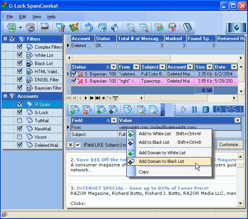Viewport: 248px width, 219px height.
Task: Check the TutMail account checkbox
Action: (x=19, y=120)
